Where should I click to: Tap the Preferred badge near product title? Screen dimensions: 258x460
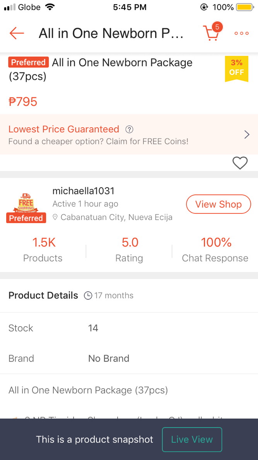pyautogui.click(x=29, y=62)
